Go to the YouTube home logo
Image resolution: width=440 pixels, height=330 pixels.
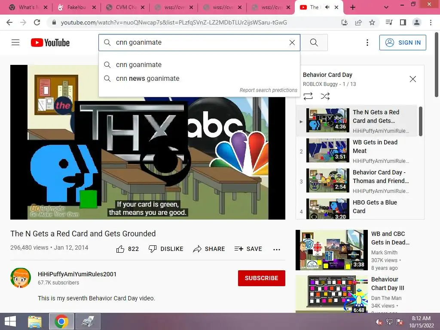click(50, 43)
